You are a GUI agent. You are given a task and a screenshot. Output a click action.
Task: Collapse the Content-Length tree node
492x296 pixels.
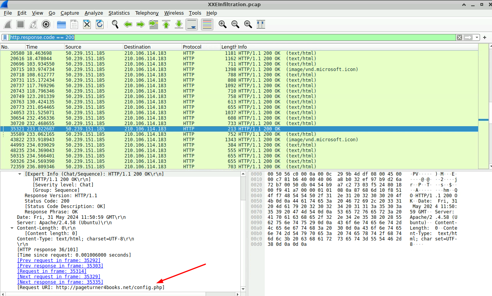(12, 228)
